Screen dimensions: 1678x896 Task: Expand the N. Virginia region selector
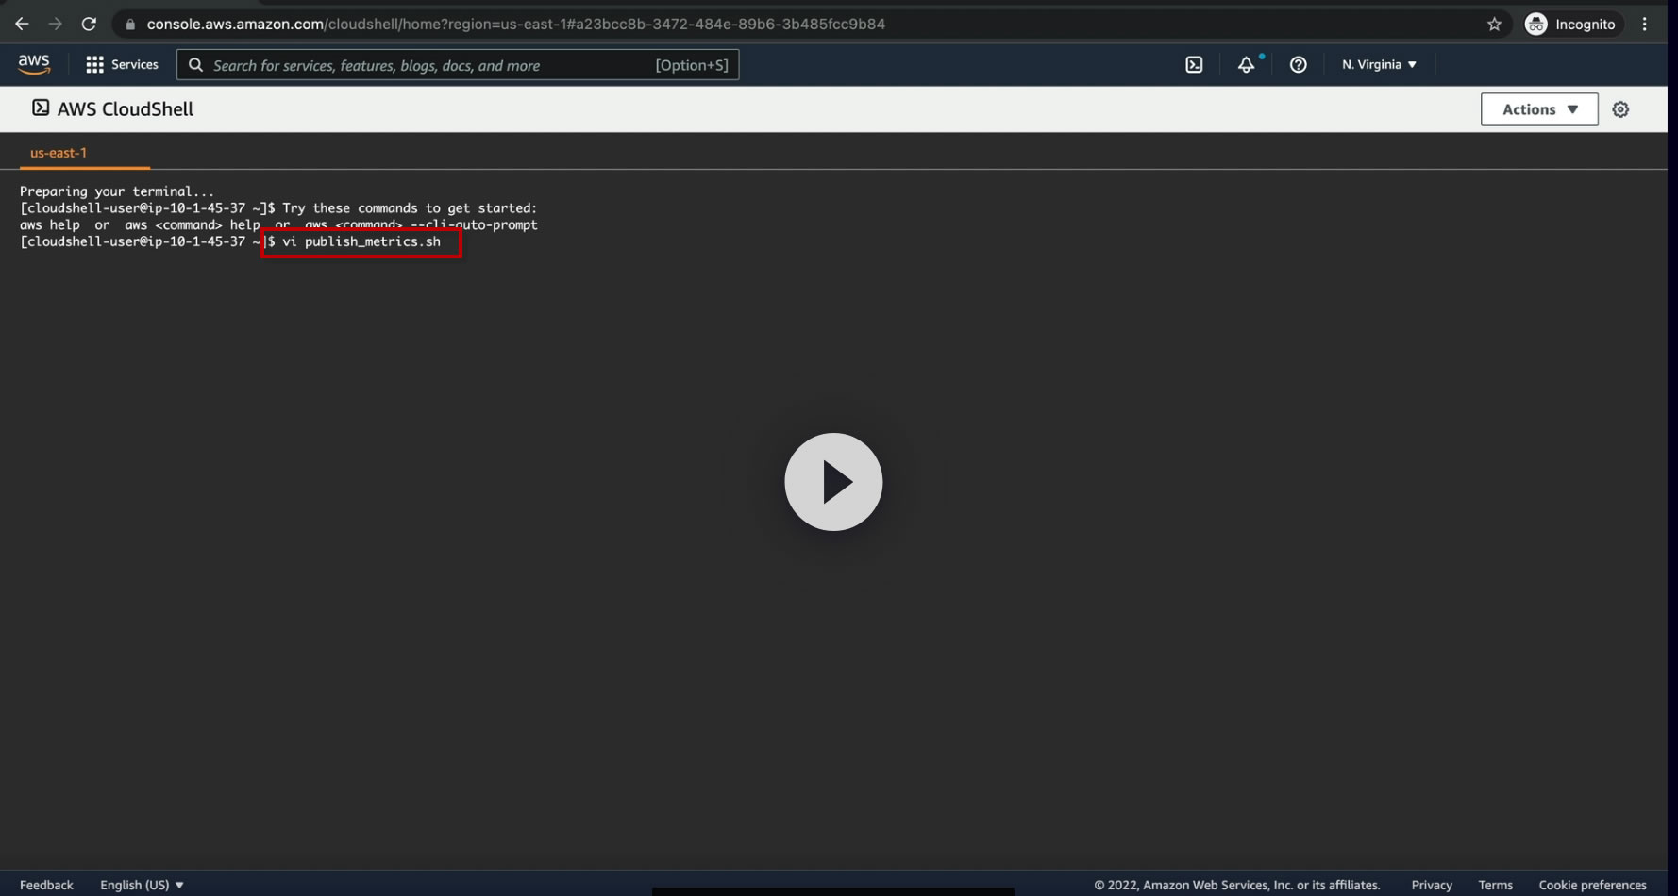1379,64
